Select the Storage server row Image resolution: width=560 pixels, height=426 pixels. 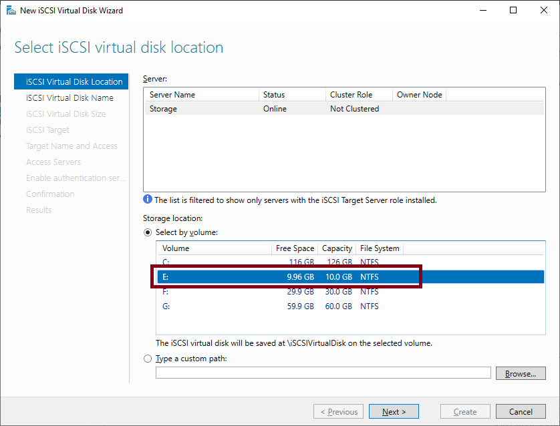344,108
